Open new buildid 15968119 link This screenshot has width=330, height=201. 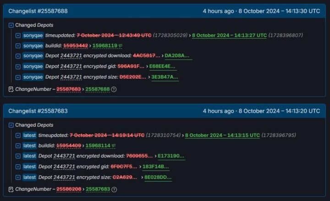[x=105, y=46]
